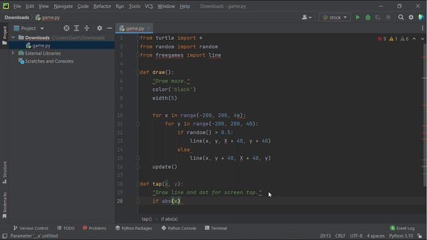Open the VCS menu

[149, 6]
